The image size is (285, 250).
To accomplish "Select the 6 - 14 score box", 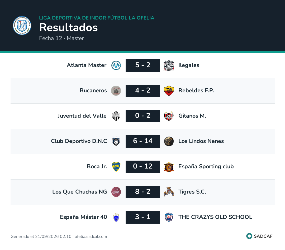I will click(142, 141).
